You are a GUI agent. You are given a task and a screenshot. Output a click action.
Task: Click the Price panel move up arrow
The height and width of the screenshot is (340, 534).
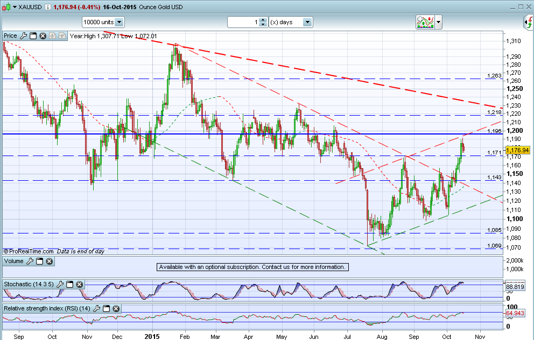click(x=62, y=36)
